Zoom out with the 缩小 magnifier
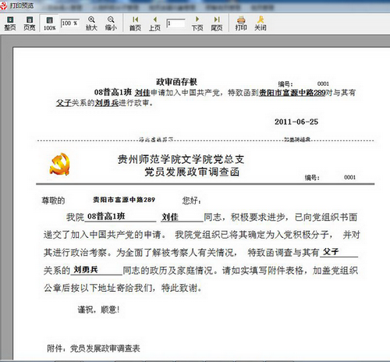The width and height of the screenshot is (390, 362). [x=111, y=23]
